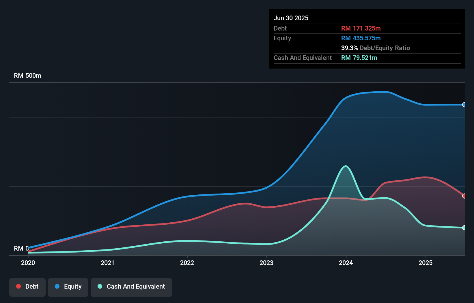
Task: Click the Jun 30 2025 tooltip header
Action: pos(291,18)
